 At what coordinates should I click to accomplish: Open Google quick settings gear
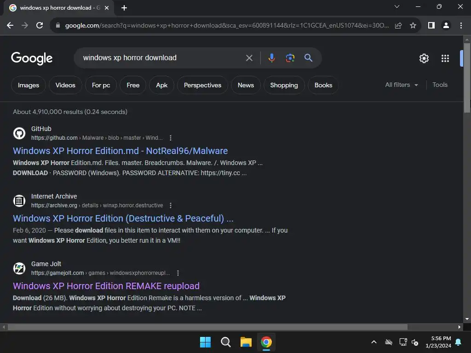[x=424, y=58]
